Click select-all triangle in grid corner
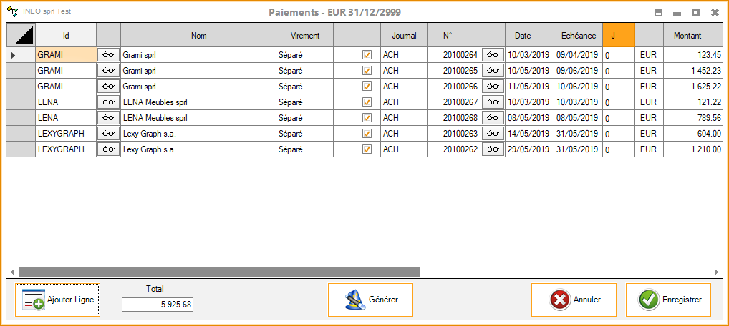Image resolution: width=729 pixels, height=326 pixels. point(21,35)
